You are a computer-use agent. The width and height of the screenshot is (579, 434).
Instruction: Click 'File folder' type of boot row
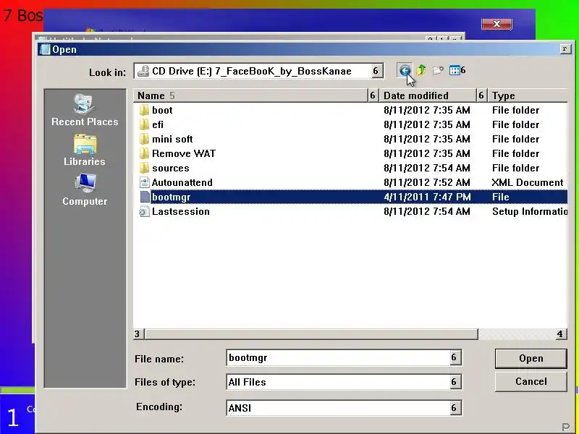(515, 110)
